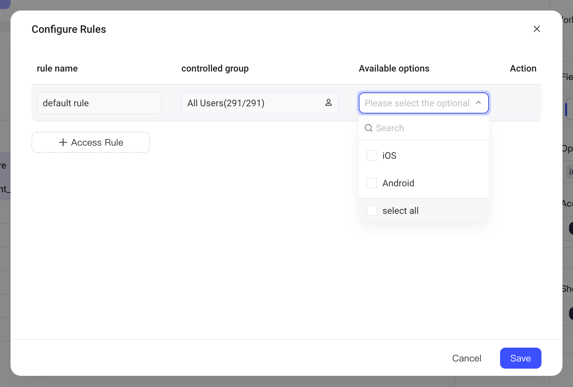Cancel the rule configuration
Image resolution: width=573 pixels, height=387 pixels.
pos(467,358)
